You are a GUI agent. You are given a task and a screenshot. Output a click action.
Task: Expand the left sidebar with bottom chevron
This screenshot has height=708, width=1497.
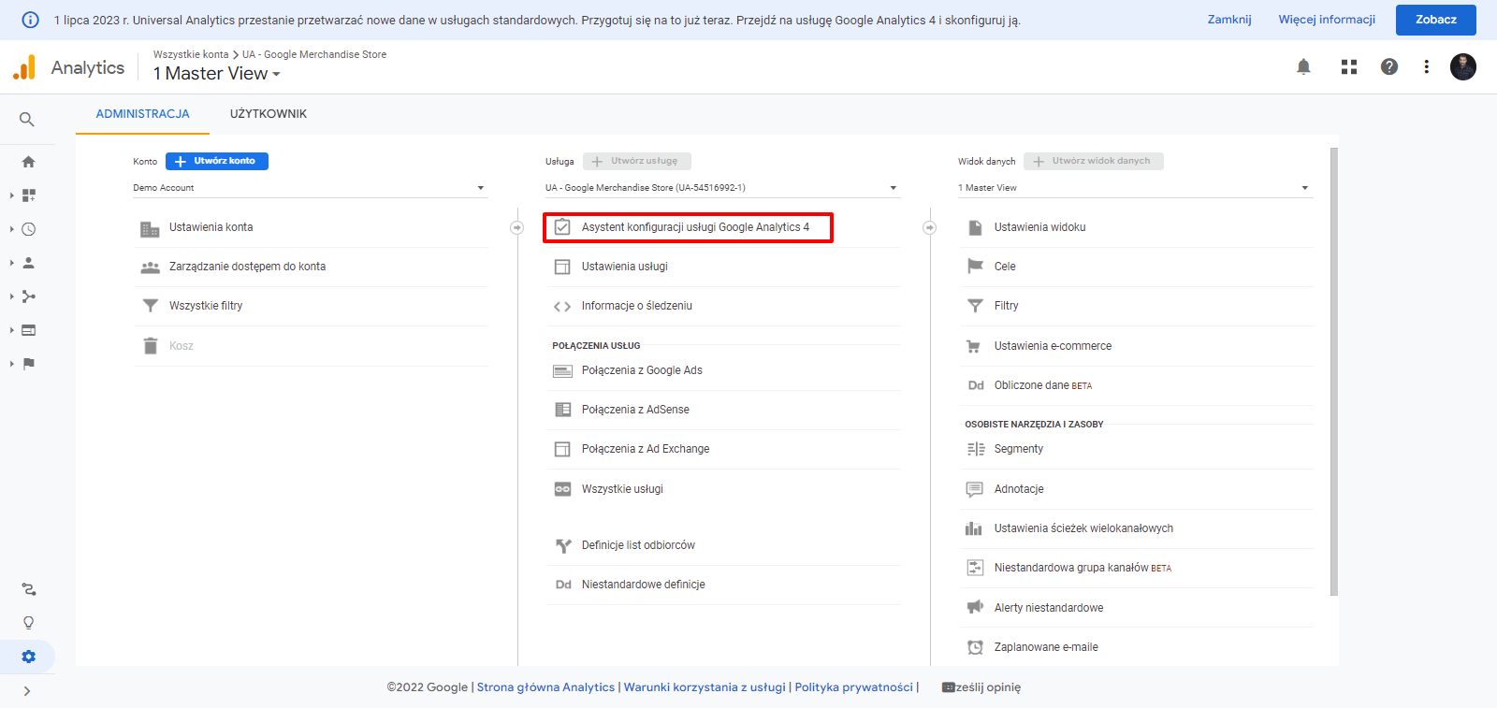[27, 691]
